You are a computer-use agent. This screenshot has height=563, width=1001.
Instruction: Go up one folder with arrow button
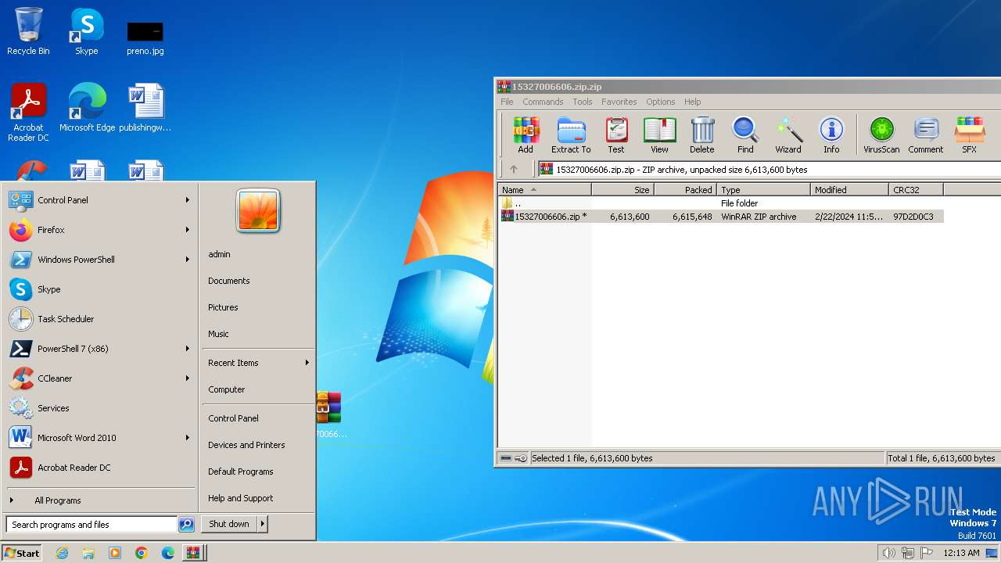point(514,169)
